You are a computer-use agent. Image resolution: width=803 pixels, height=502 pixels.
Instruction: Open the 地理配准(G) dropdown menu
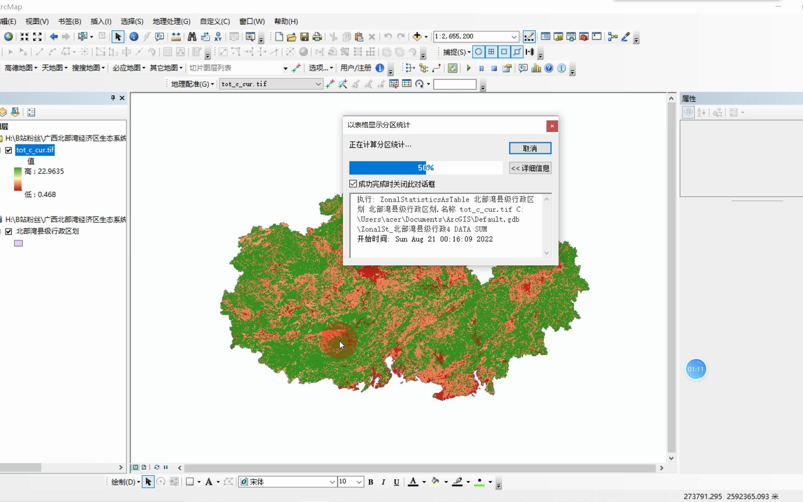[192, 84]
